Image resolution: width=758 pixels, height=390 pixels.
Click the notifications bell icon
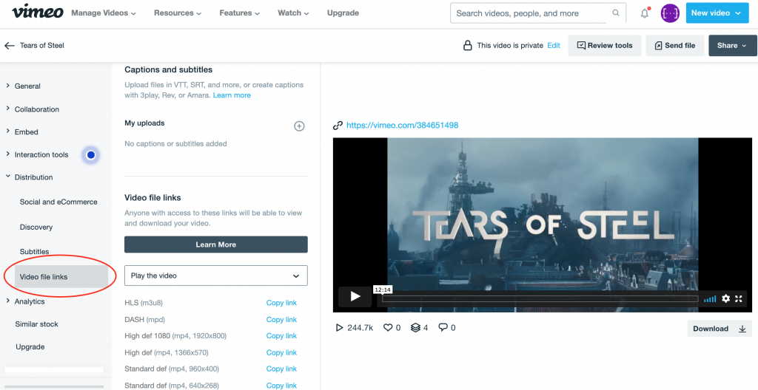[x=644, y=13]
